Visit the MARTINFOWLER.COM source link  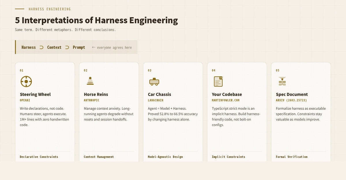point(225,100)
